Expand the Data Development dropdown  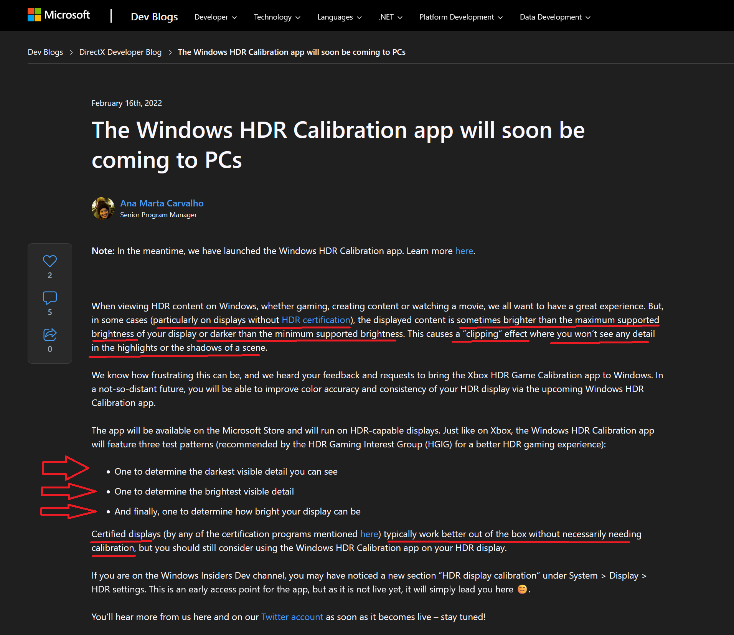pos(554,17)
